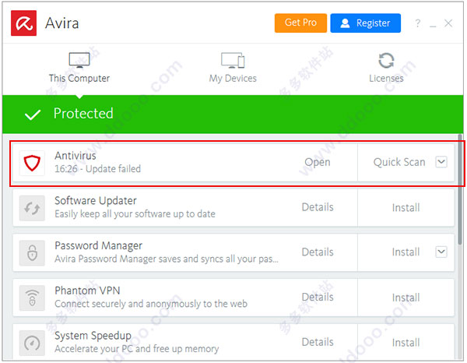View System Speedup Details
The width and height of the screenshot is (467, 363).
[318, 342]
